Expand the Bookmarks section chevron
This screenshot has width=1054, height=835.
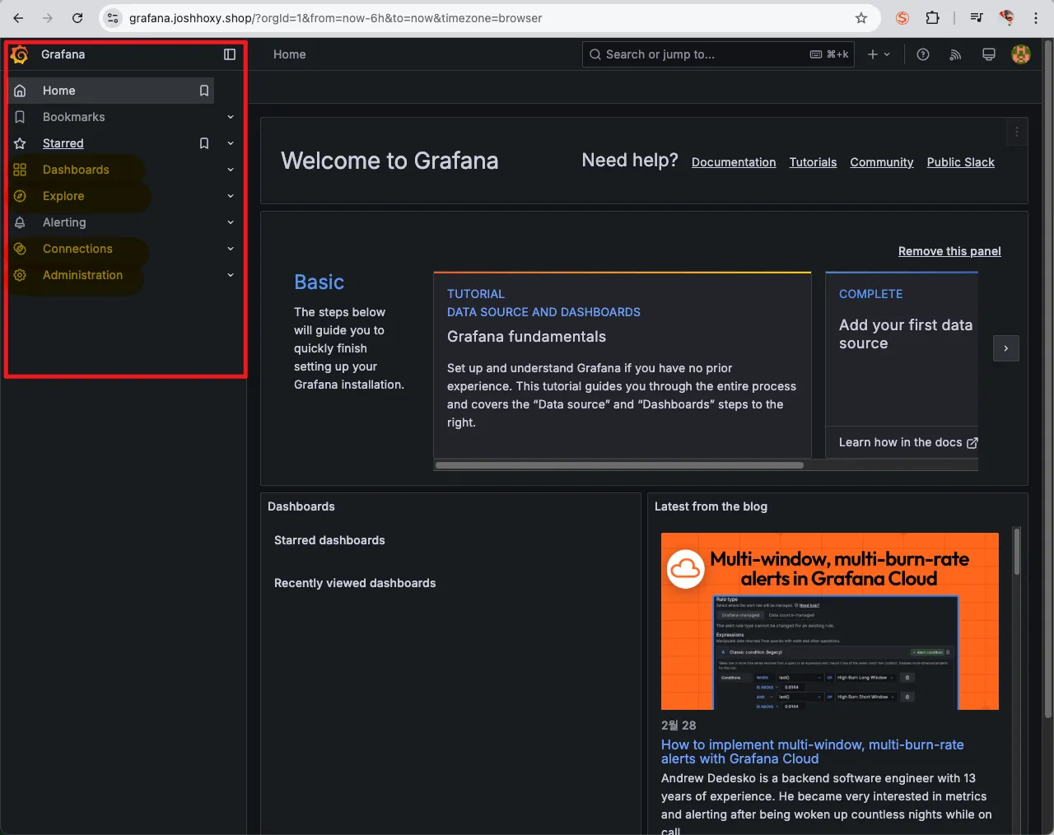tap(231, 117)
